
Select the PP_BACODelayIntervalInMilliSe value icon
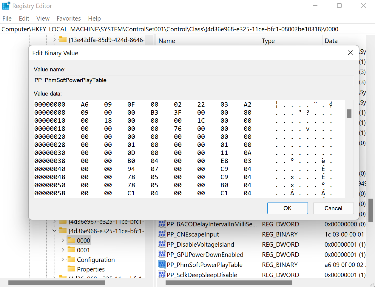point(162,224)
